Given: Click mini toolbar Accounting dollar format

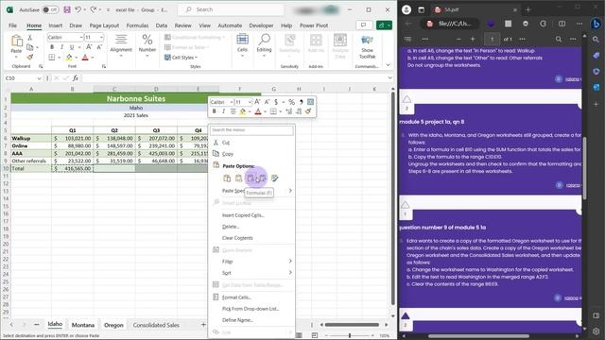Looking at the screenshot, I should coord(276,102).
